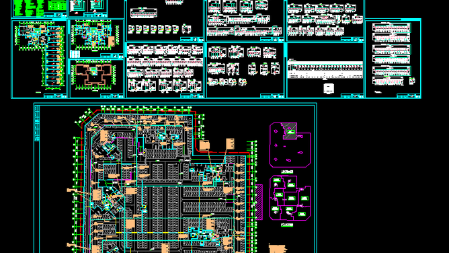The height and width of the screenshot is (253, 449).
Task: Click the magenta hatched rectangle beside the garage plan
Action: click(x=259, y=203)
